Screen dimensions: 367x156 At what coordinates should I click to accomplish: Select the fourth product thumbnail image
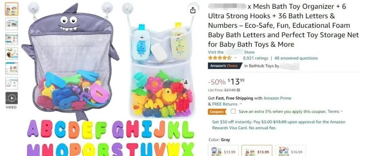(12, 53)
